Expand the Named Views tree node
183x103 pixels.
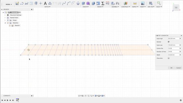[x=5, y=18]
